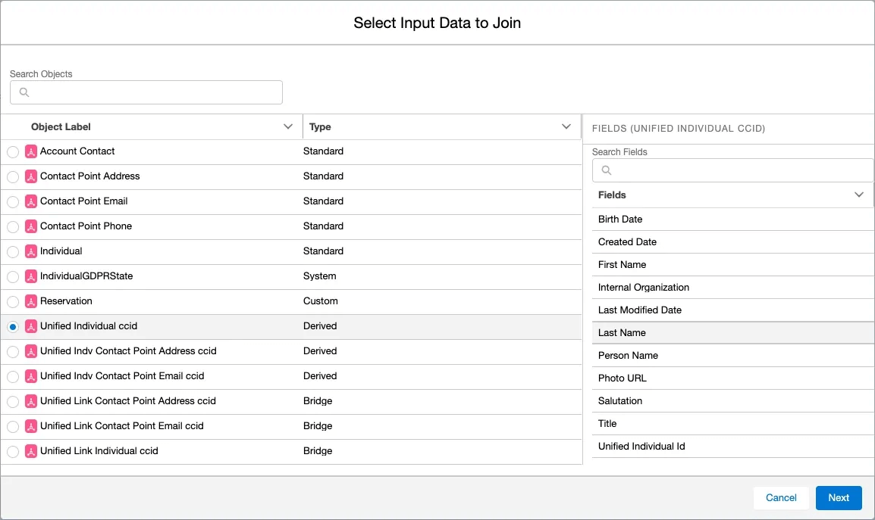Viewport: 875px width, 520px height.
Task: Click the IndividualGDPRState object icon
Action: coord(31,276)
